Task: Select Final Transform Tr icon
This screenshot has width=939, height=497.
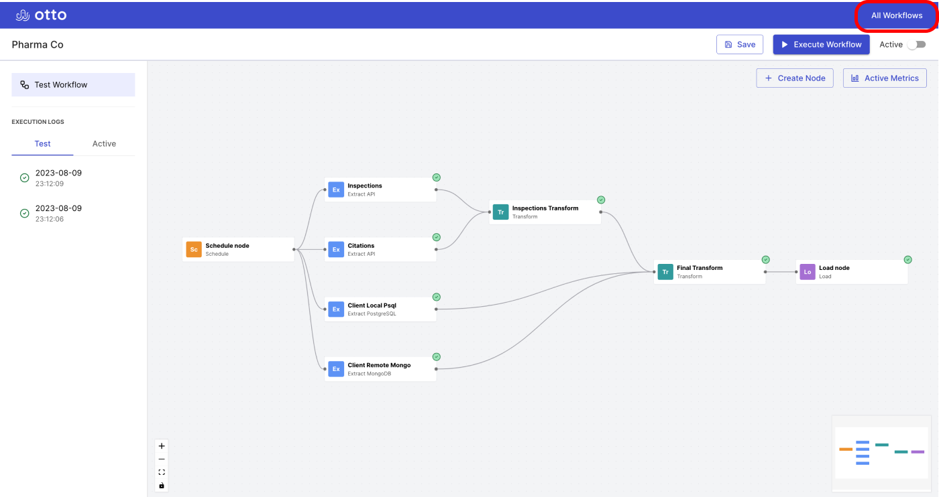Action: 665,271
